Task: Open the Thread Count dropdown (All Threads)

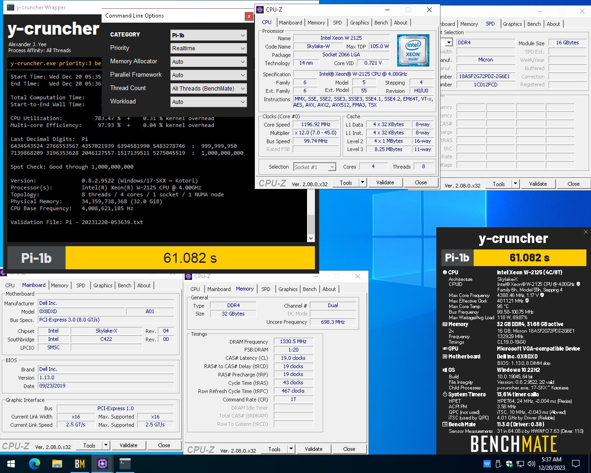Action: coord(209,89)
